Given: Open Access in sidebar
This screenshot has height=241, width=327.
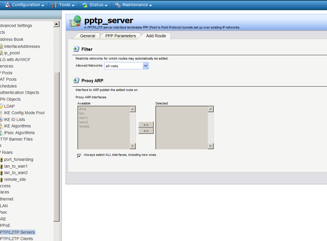Looking at the screenshot, I should [x=5, y=186].
